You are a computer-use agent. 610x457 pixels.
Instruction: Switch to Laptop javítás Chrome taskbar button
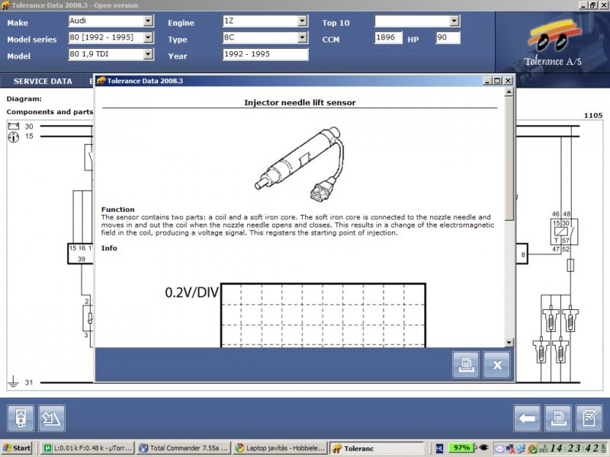[x=280, y=448]
